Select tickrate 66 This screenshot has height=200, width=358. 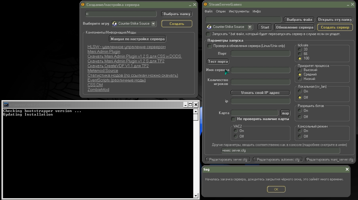[x=300, y=54]
